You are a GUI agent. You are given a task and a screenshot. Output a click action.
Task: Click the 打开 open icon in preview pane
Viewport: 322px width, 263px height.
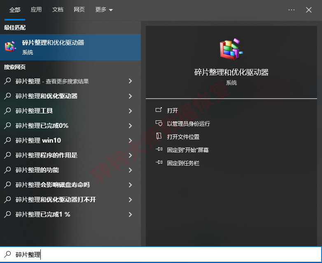159,110
